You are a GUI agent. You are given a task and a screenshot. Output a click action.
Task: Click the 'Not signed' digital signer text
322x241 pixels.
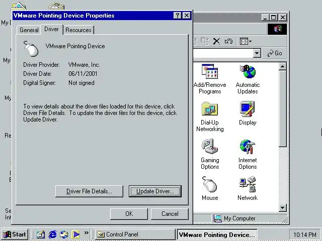(82, 83)
